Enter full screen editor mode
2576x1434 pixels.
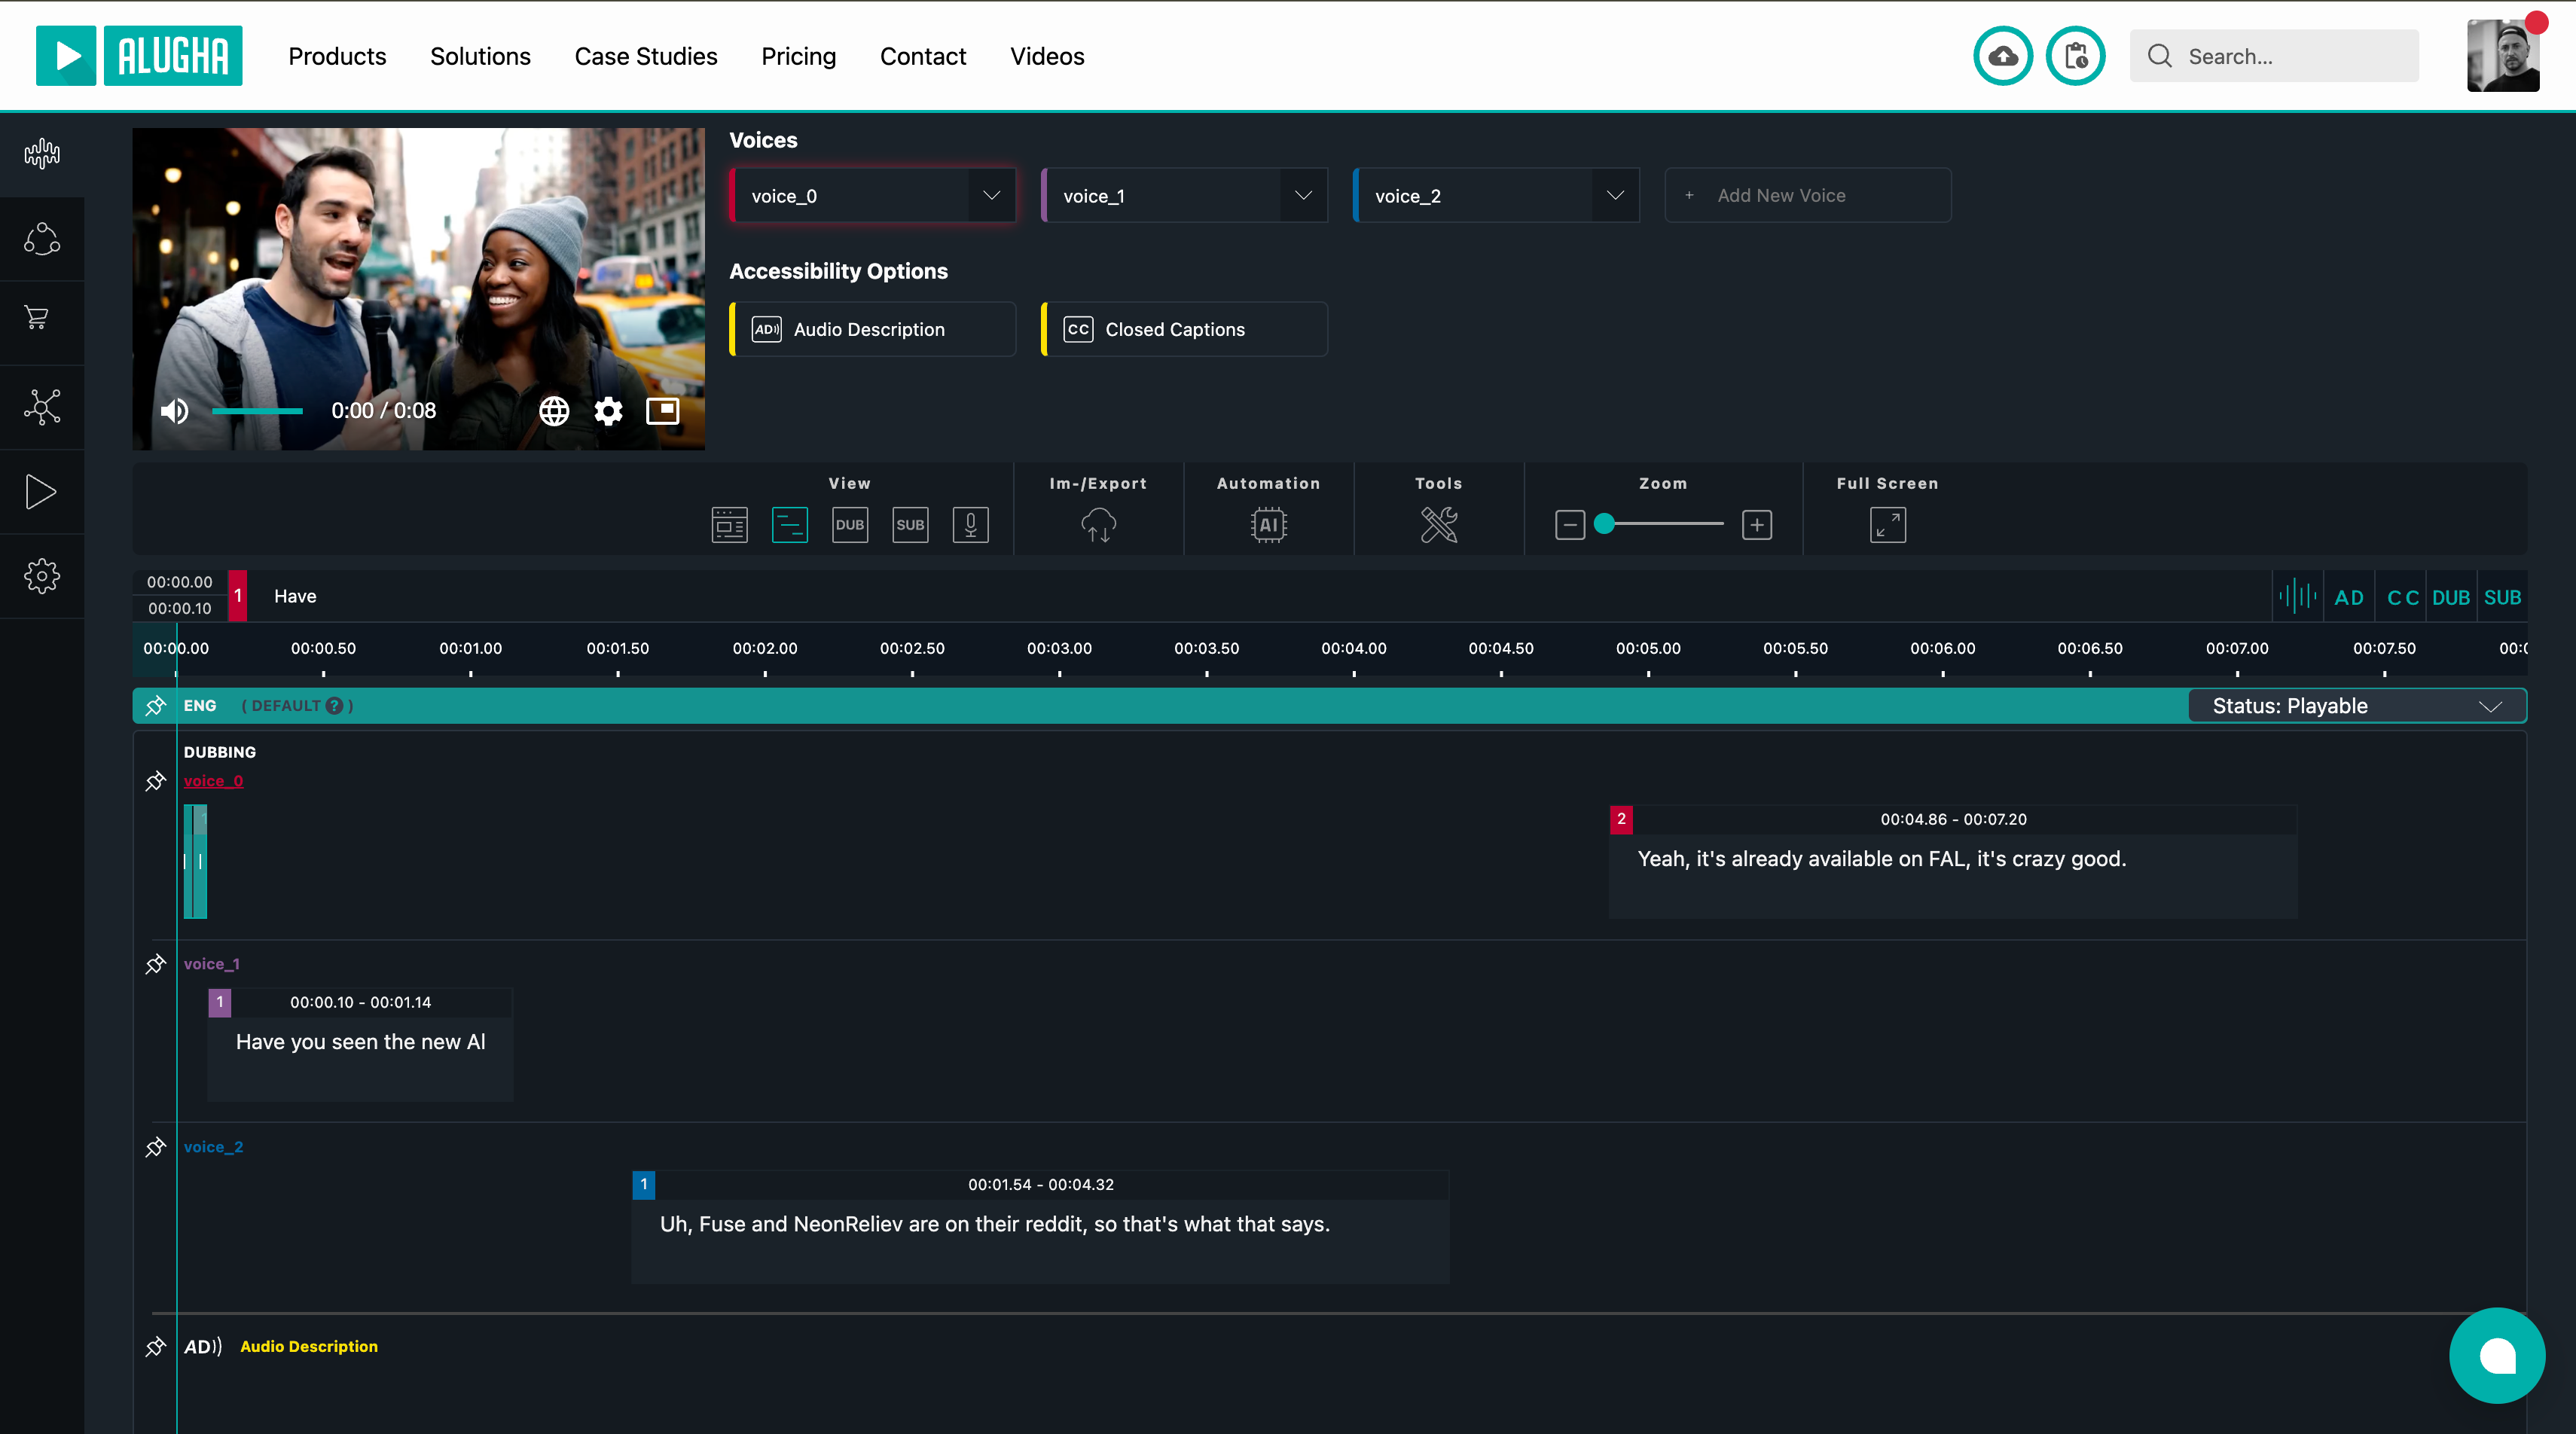[1887, 524]
